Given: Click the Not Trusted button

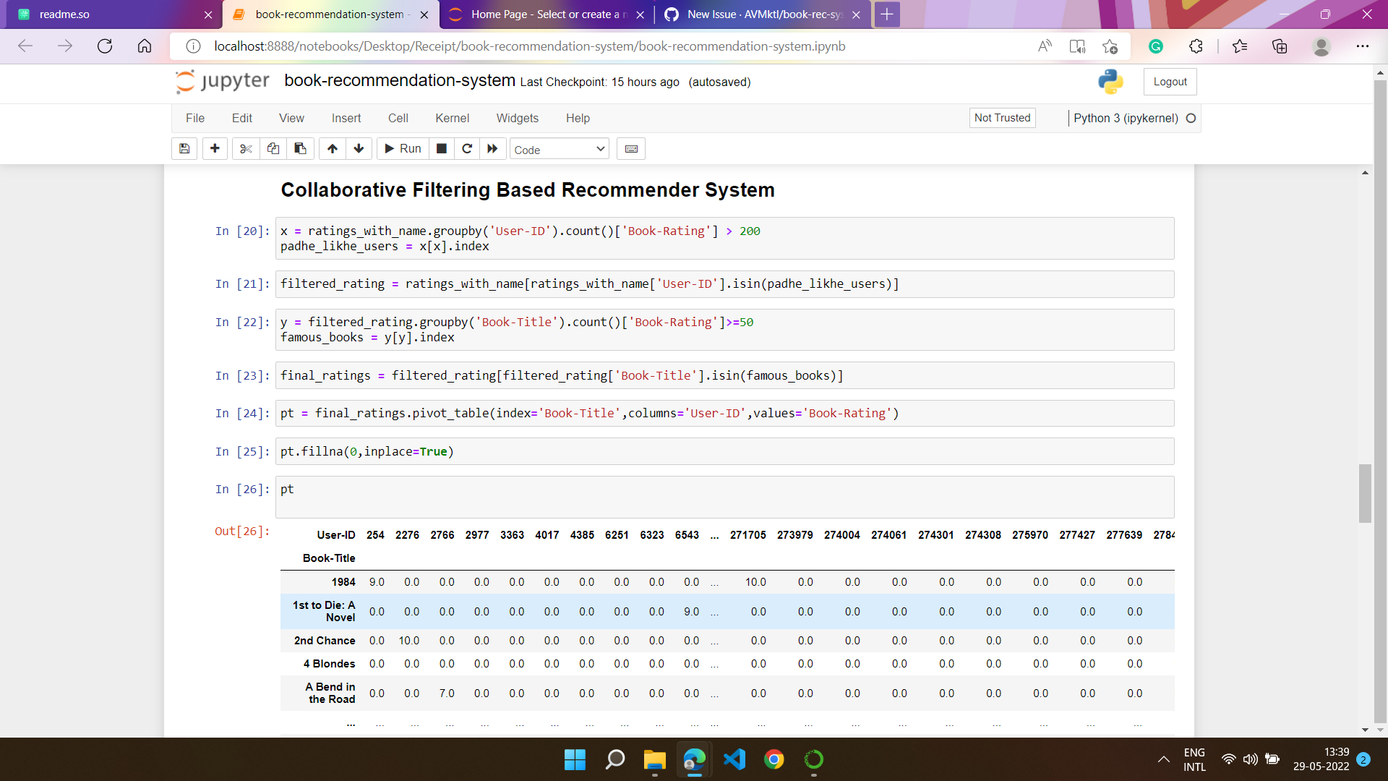Looking at the screenshot, I should (1002, 118).
